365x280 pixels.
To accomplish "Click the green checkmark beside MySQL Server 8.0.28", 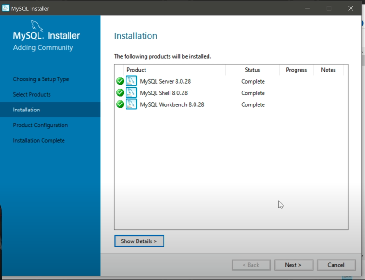I will click(120, 81).
